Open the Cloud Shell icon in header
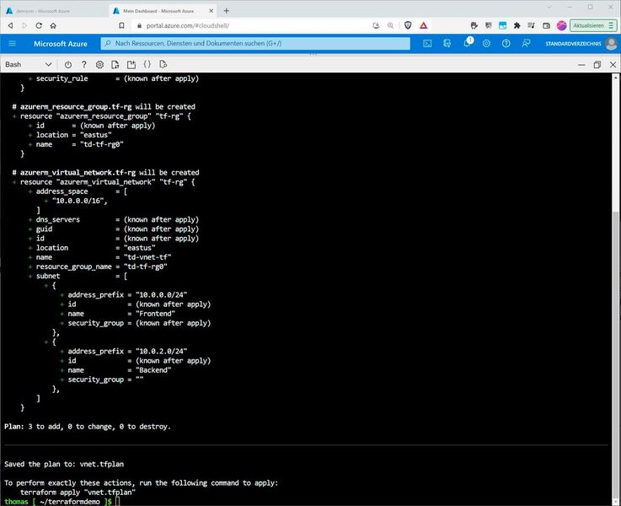 [427, 44]
